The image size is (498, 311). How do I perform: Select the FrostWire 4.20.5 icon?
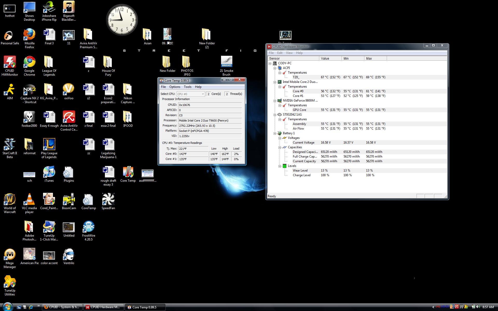88,231
